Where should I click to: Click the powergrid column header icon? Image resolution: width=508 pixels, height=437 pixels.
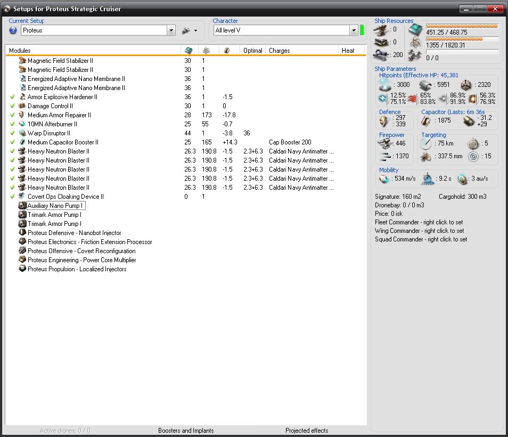coord(207,51)
